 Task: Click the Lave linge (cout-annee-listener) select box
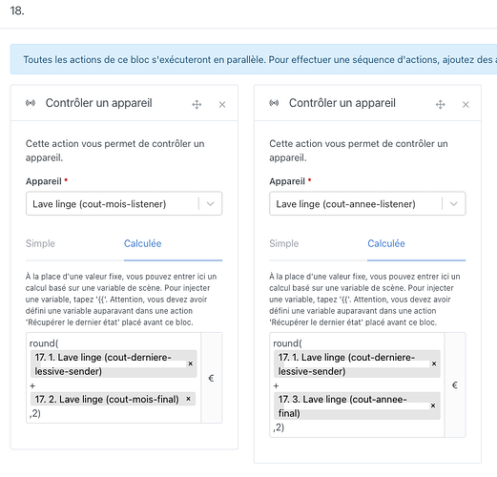pyautogui.click(x=367, y=203)
